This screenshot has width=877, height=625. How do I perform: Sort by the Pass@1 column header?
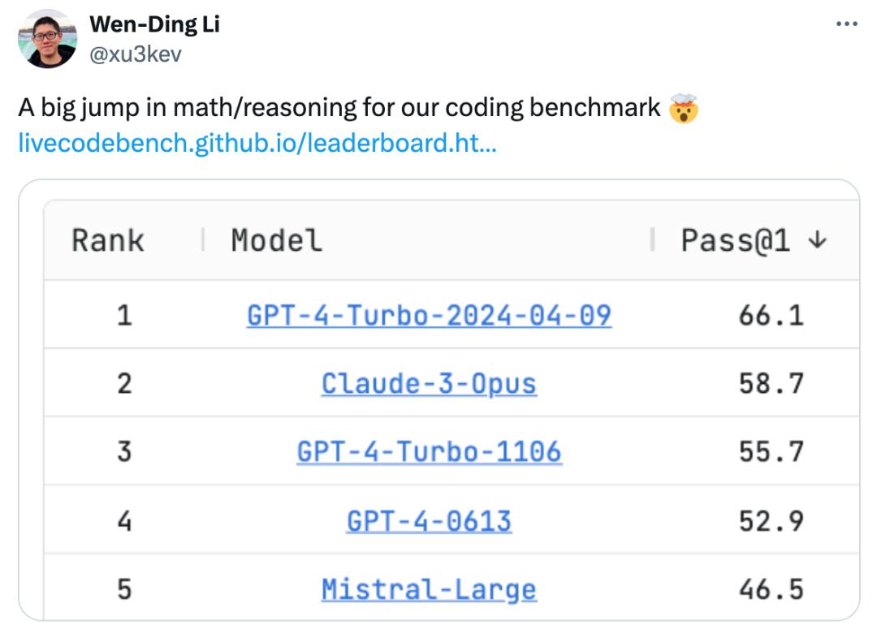click(x=735, y=240)
